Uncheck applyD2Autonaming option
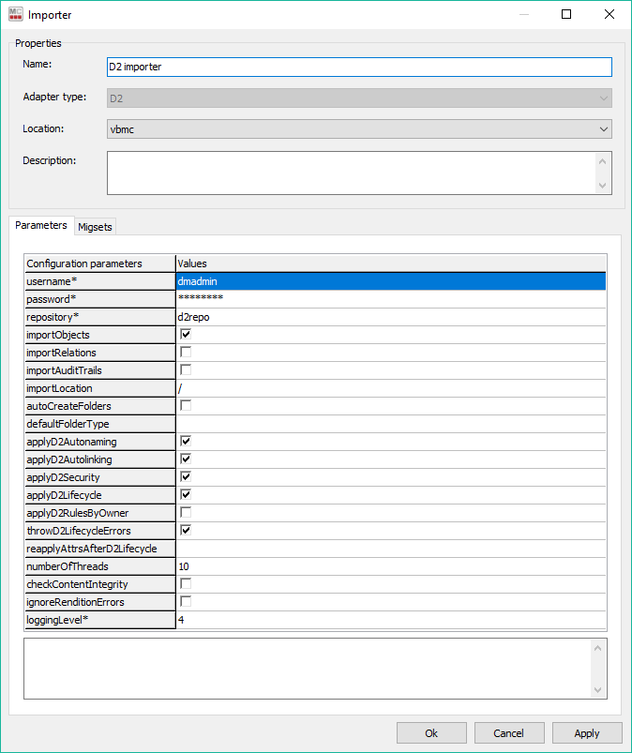 (186, 442)
